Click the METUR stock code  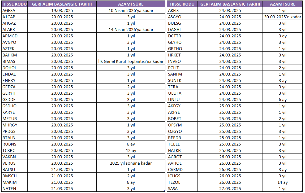coord(14,119)
